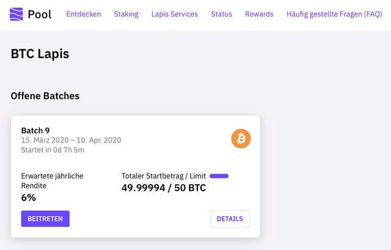
Task: Click the DETAILS button
Action: click(230, 219)
